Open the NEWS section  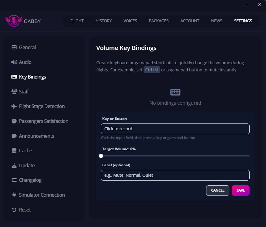pyautogui.click(x=217, y=21)
